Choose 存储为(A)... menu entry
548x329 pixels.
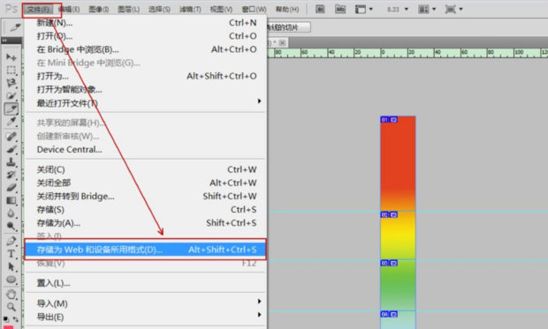click(x=145, y=223)
